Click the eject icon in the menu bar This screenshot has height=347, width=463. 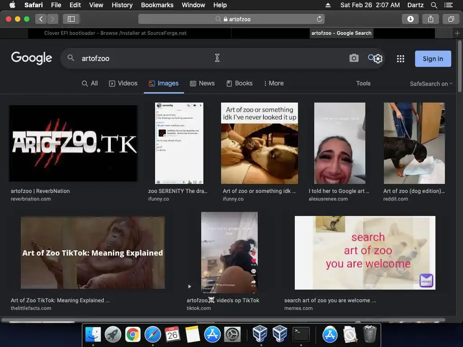pos(328,5)
